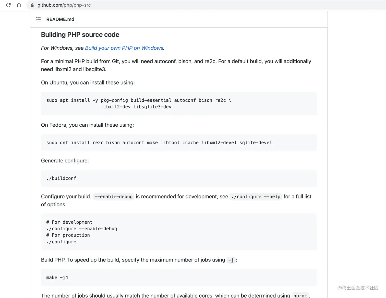Click the make -j4 code block
386x298 pixels.
179,277
